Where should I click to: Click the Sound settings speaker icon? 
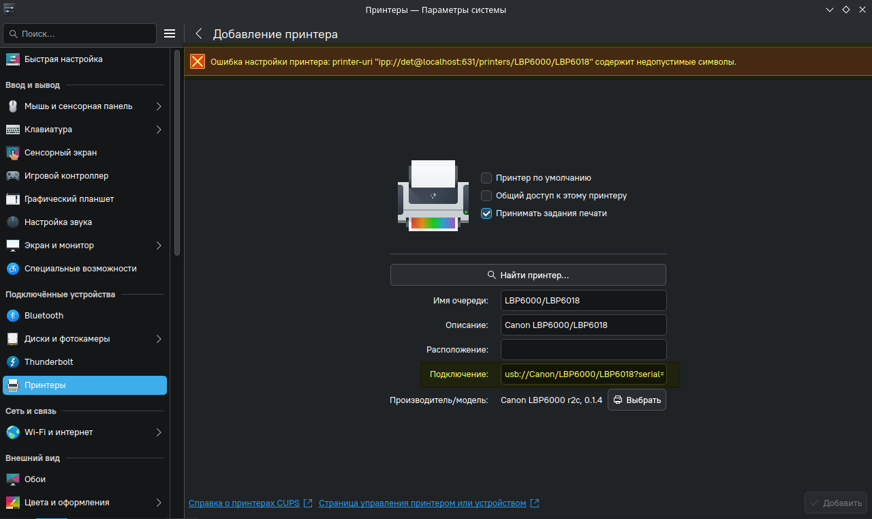[x=13, y=222]
